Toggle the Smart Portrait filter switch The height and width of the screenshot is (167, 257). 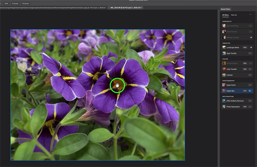click(x=250, y=31)
